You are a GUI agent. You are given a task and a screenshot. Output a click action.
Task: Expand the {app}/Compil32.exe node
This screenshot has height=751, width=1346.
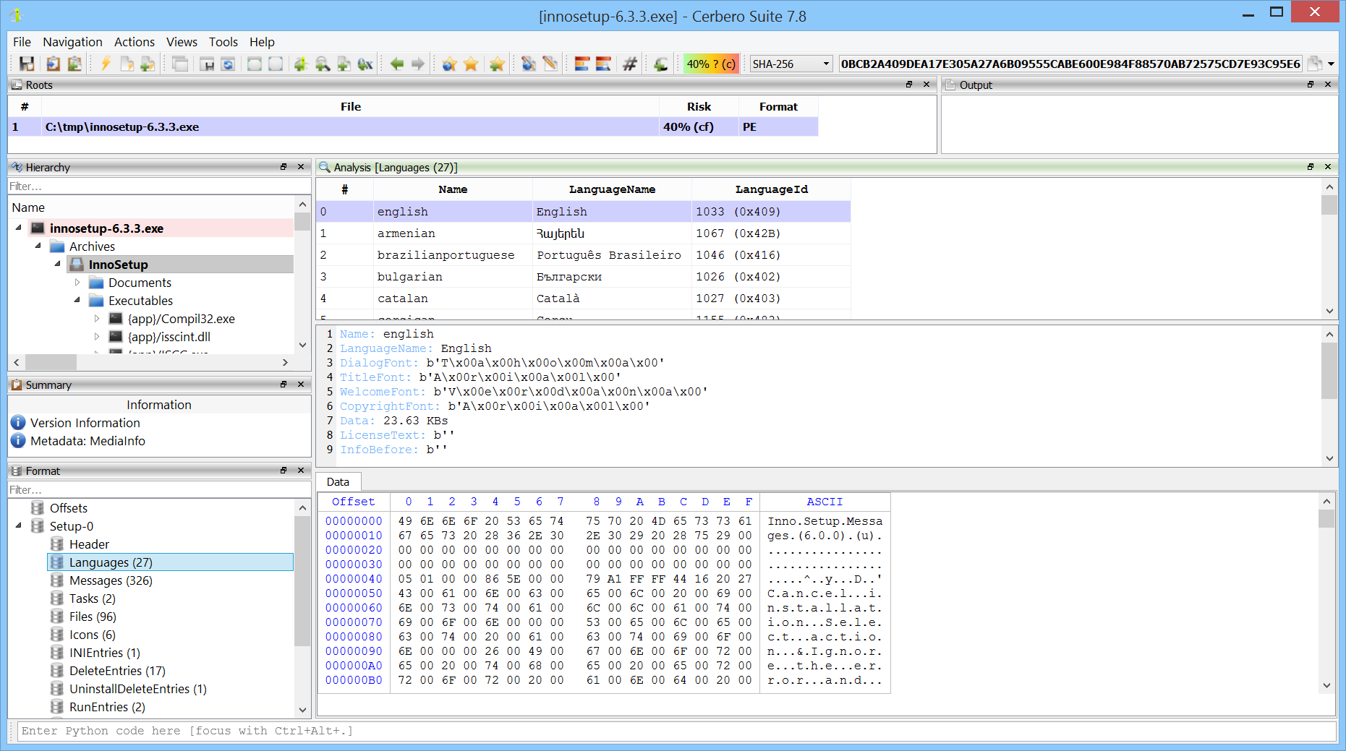tap(97, 318)
